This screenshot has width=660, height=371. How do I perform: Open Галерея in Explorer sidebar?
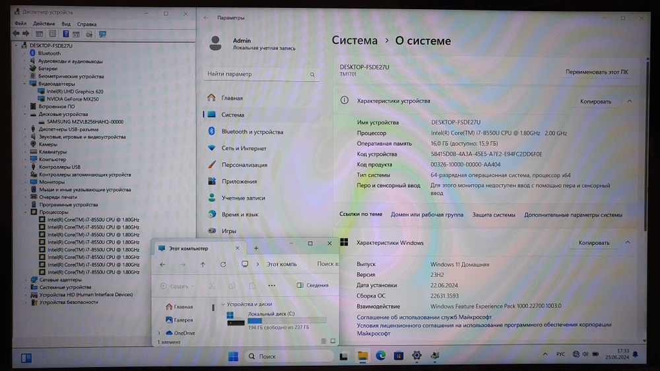click(x=180, y=320)
